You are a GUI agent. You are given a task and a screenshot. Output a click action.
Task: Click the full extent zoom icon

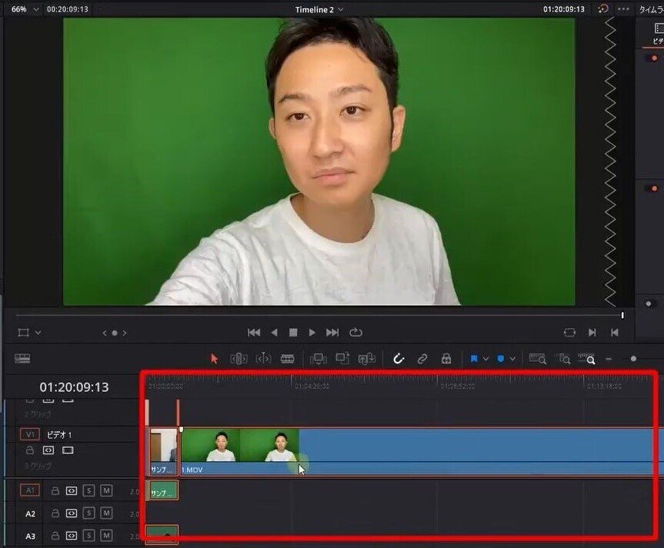[537, 359]
